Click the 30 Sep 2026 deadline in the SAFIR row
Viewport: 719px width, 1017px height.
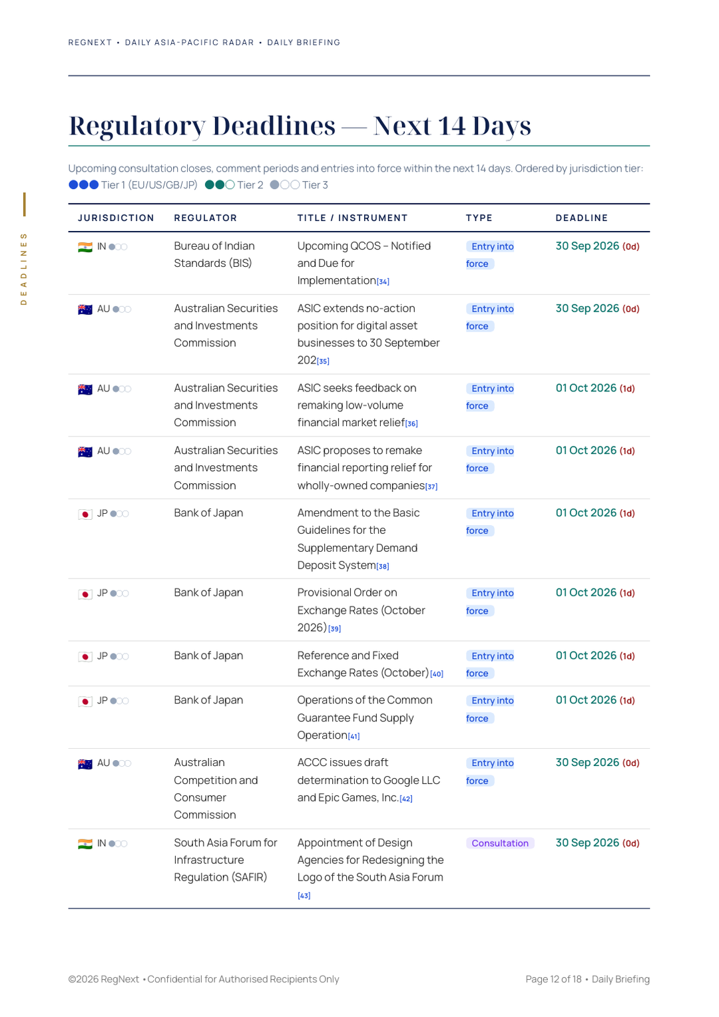point(598,843)
